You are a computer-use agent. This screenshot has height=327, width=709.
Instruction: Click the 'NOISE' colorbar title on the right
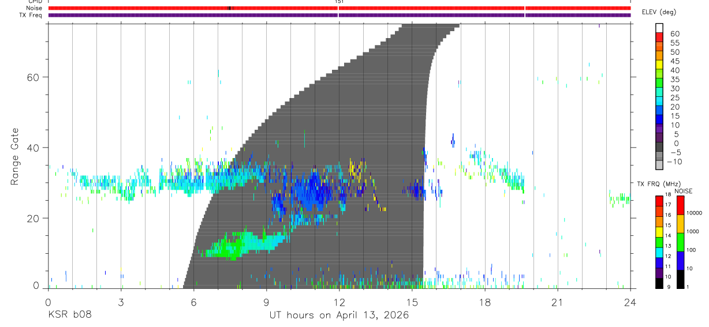683,191
